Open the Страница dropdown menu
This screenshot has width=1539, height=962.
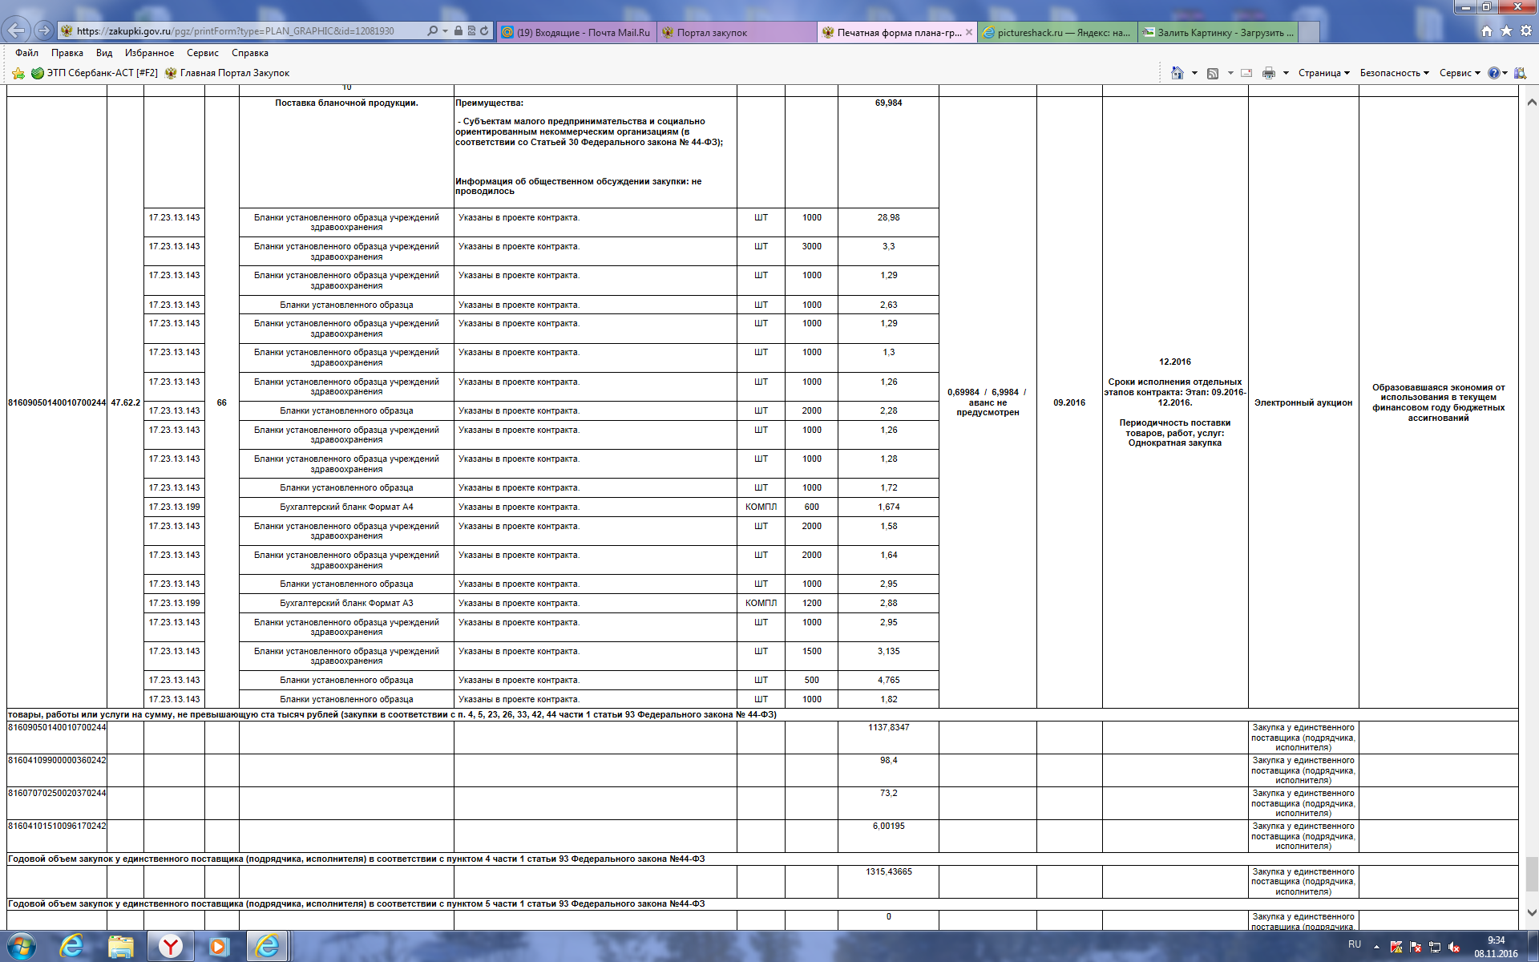[1323, 73]
